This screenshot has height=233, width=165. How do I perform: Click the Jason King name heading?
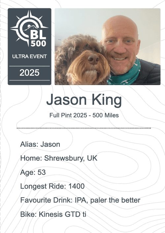coord(84,100)
